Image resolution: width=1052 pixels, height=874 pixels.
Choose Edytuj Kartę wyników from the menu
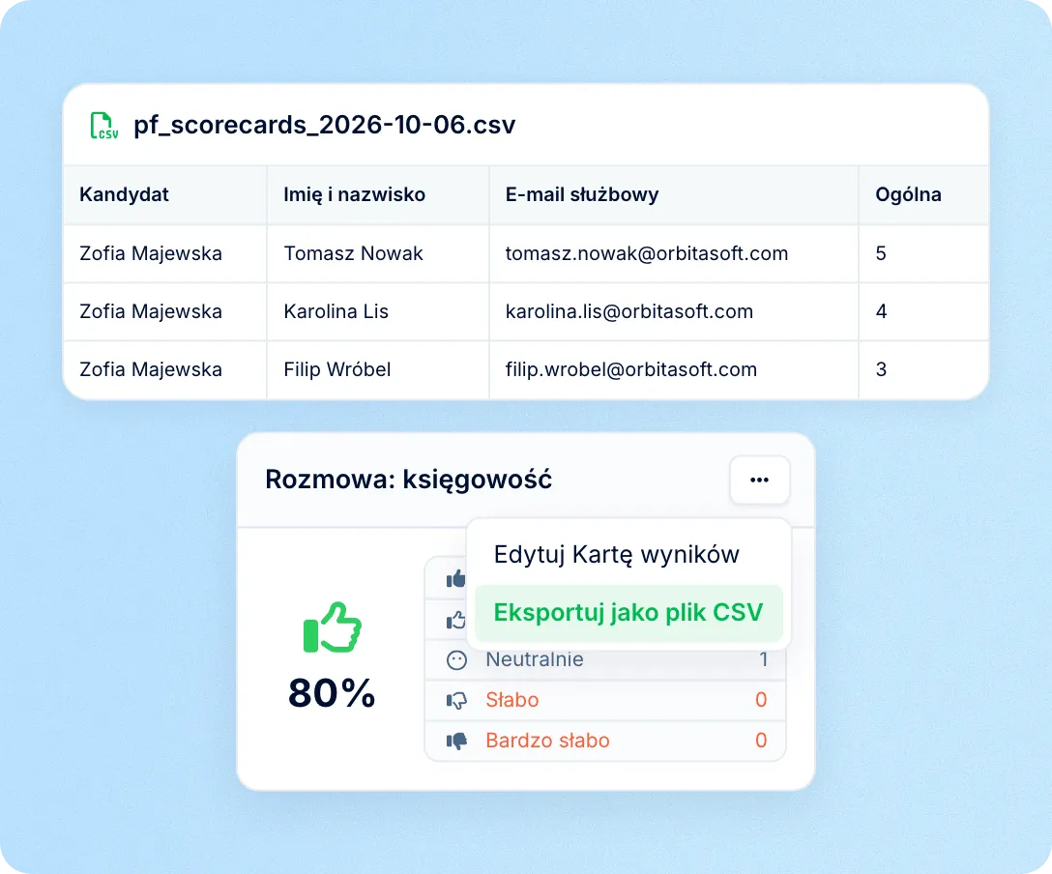616,554
